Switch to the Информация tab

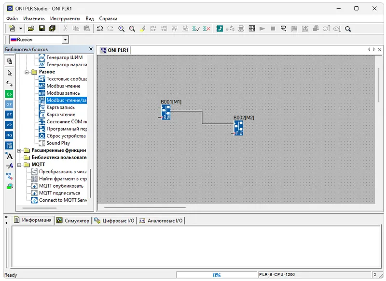33,220
